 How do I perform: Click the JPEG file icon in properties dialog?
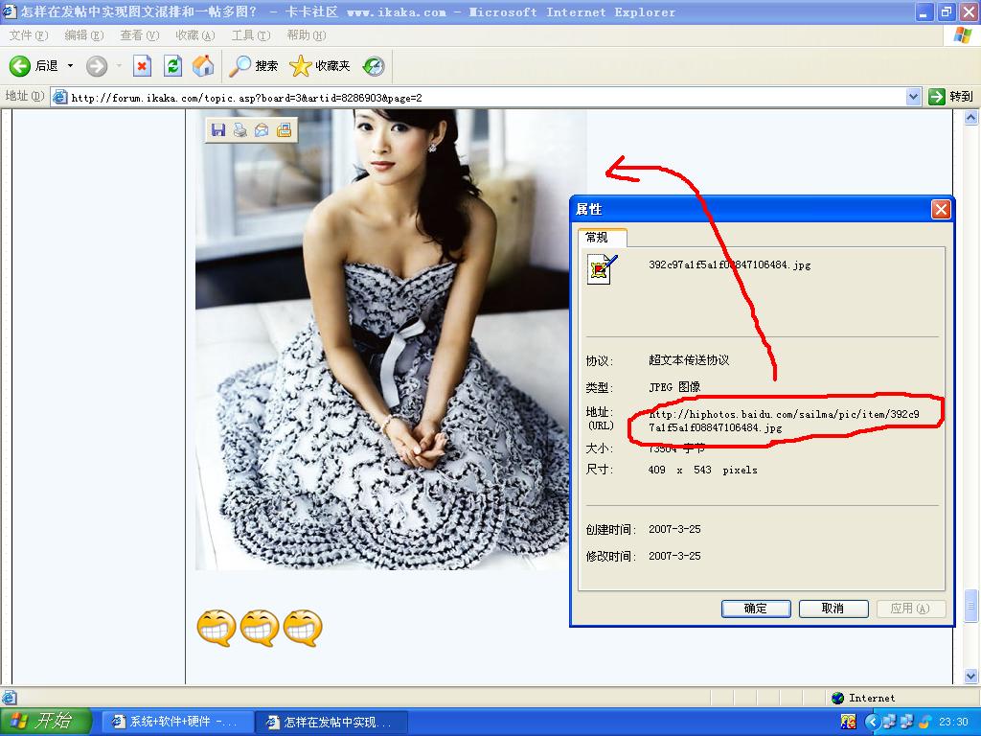click(602, 269)
